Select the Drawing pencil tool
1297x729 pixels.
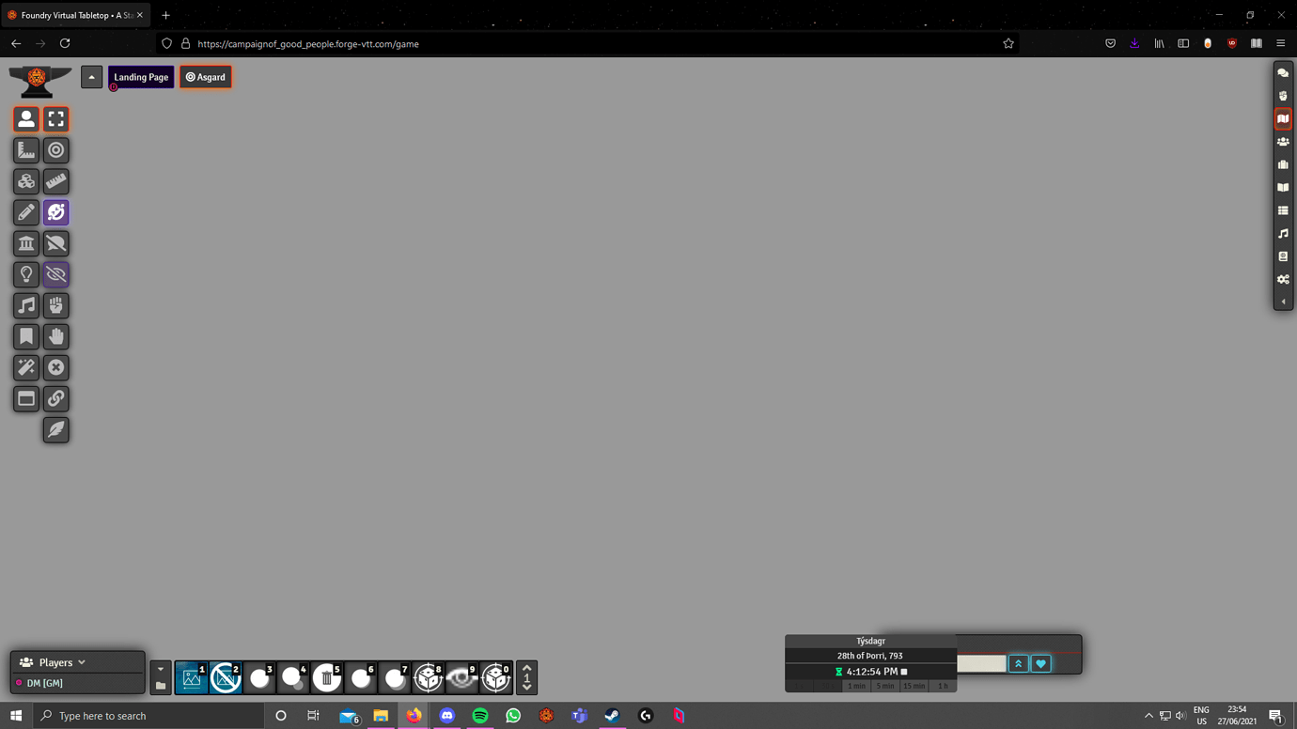tap(26, 212)
